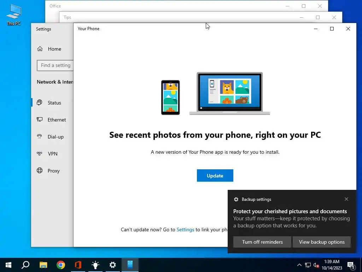Select Your Phone icon in taskbar
This screenshot has width=362, height=272.
(130, 265)
